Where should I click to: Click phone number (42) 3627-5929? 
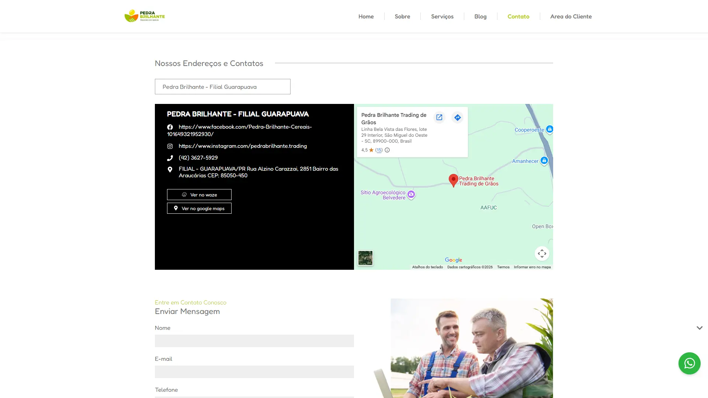tap(198, 158)
